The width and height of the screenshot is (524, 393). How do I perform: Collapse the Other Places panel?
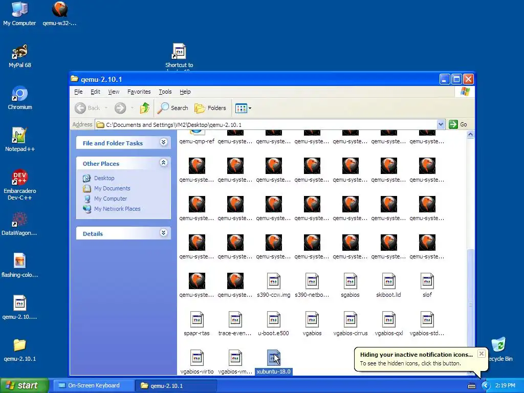click(x=163, y=163)
